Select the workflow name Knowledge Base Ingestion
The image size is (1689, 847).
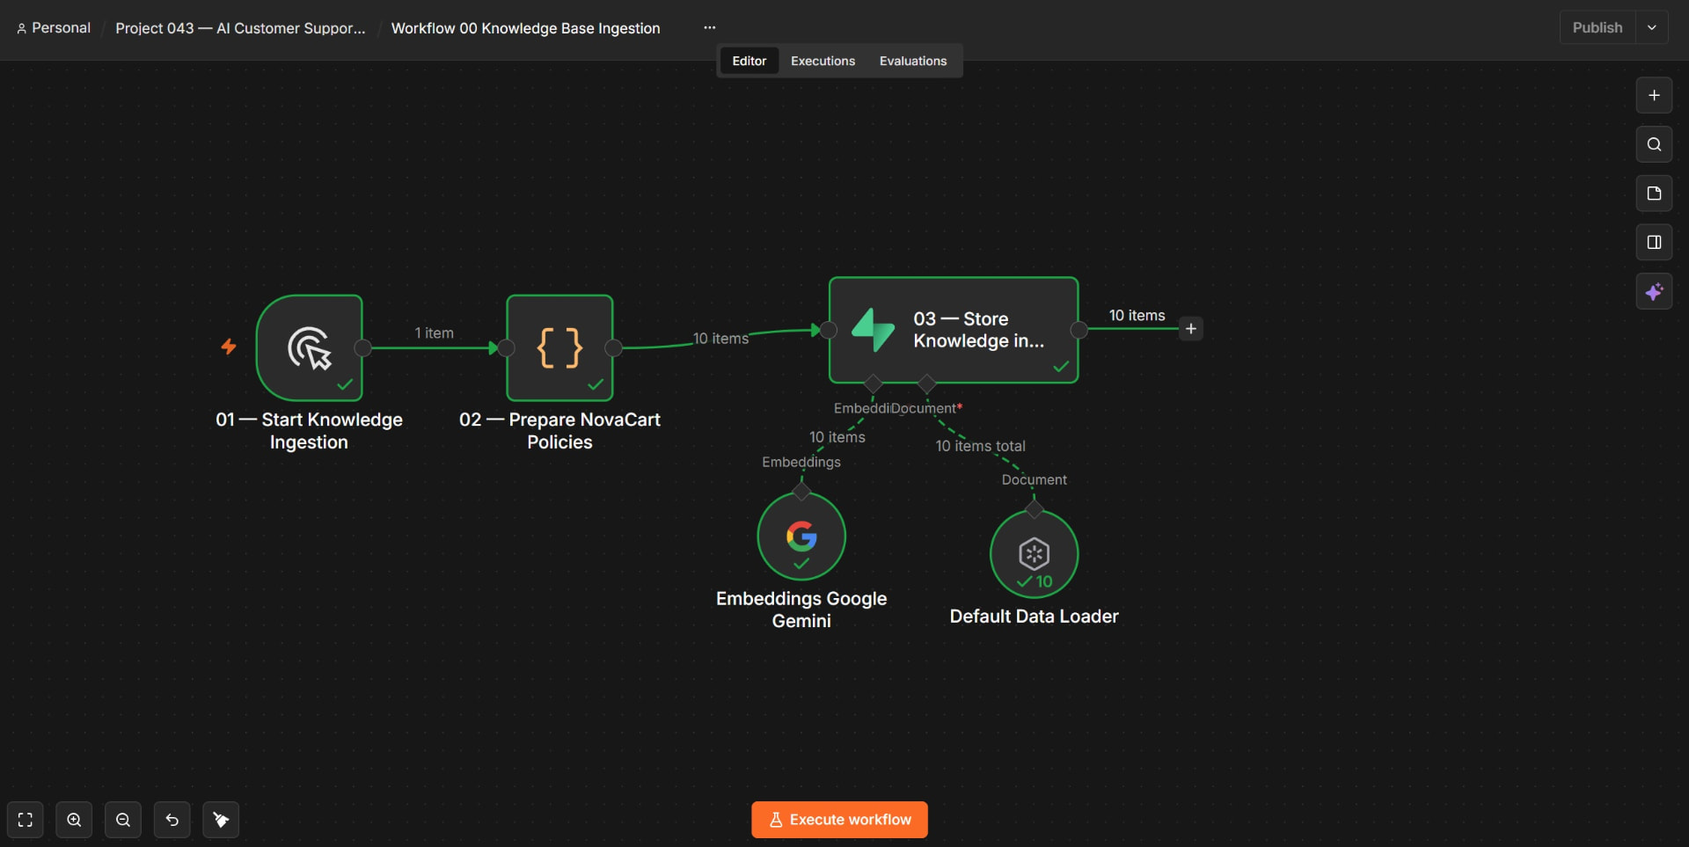(525, 28)
